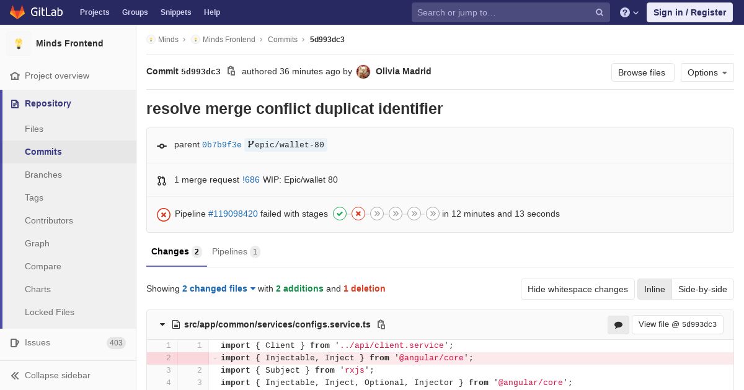
Task: Switch to Side-by-side diff view
Action: [x=702, y=289]
